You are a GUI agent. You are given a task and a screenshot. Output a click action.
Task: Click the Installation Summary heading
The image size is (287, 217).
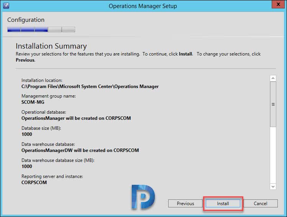51,46
